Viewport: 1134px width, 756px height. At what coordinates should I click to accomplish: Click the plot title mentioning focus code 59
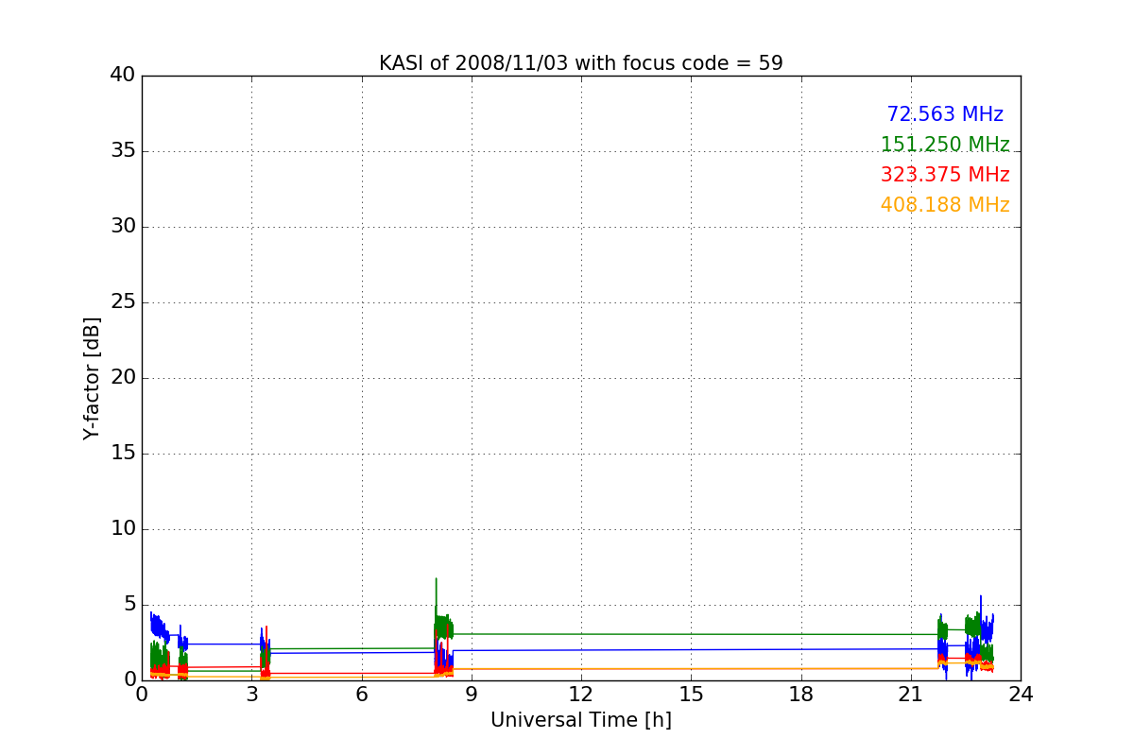click(x=580, y=63)
